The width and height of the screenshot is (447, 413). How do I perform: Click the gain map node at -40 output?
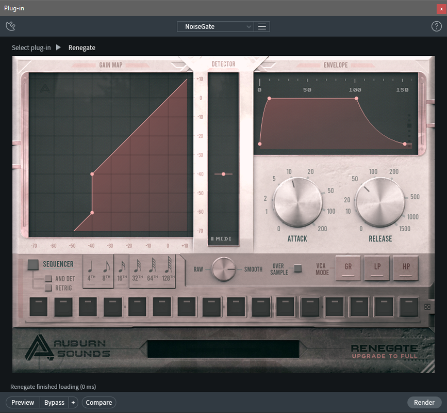[x=92, y=174]
